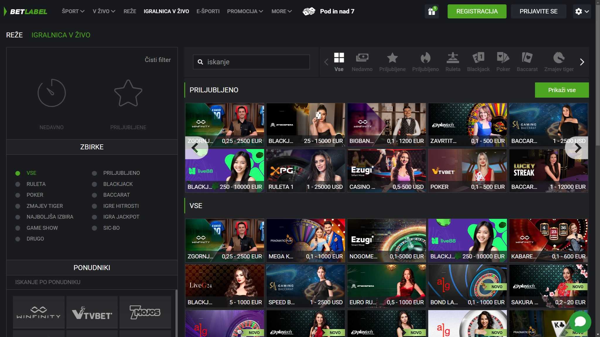This screenshot has width=600, height=337.
Task: Click the REGISTRACIJA button
Action: click(477, 11)
